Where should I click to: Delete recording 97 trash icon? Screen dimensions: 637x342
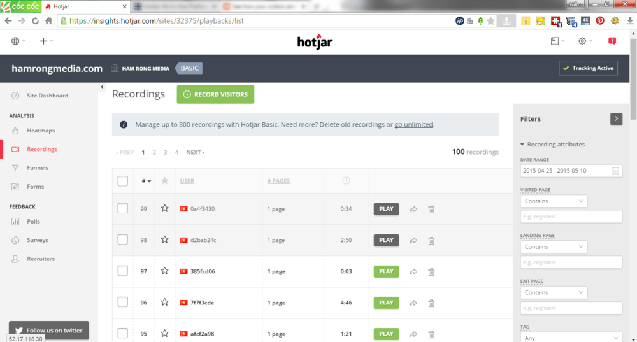pyautogui.click(x=431, y=272)
